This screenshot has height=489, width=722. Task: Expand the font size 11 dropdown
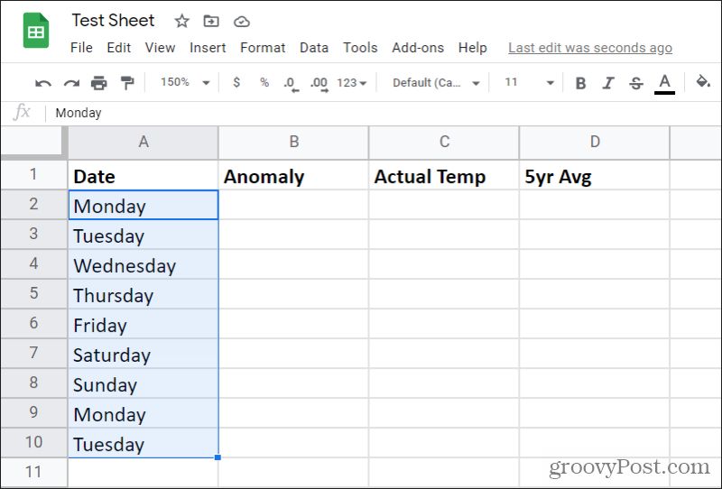pyautogui.click(x=529, y=82)
